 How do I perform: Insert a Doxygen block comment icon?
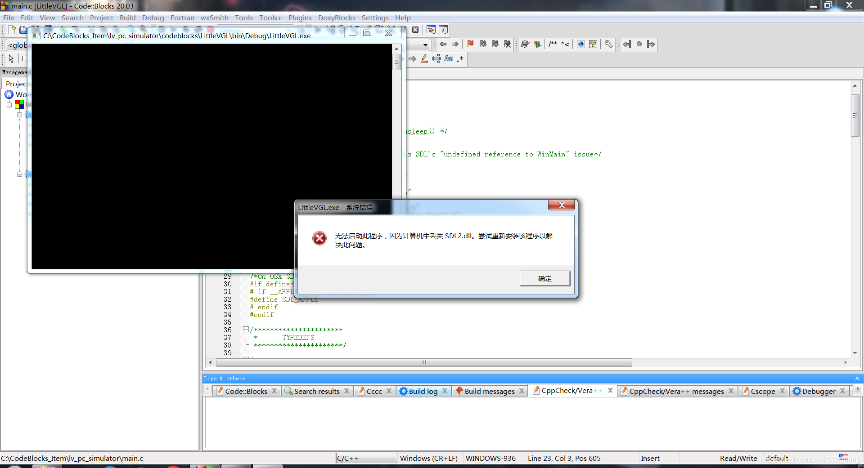click(x=553, y=44)
